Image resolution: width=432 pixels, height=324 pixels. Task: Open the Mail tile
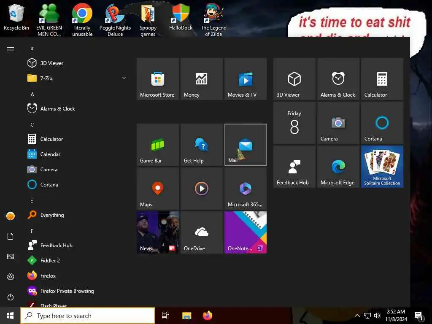click(x=246, y=145)
